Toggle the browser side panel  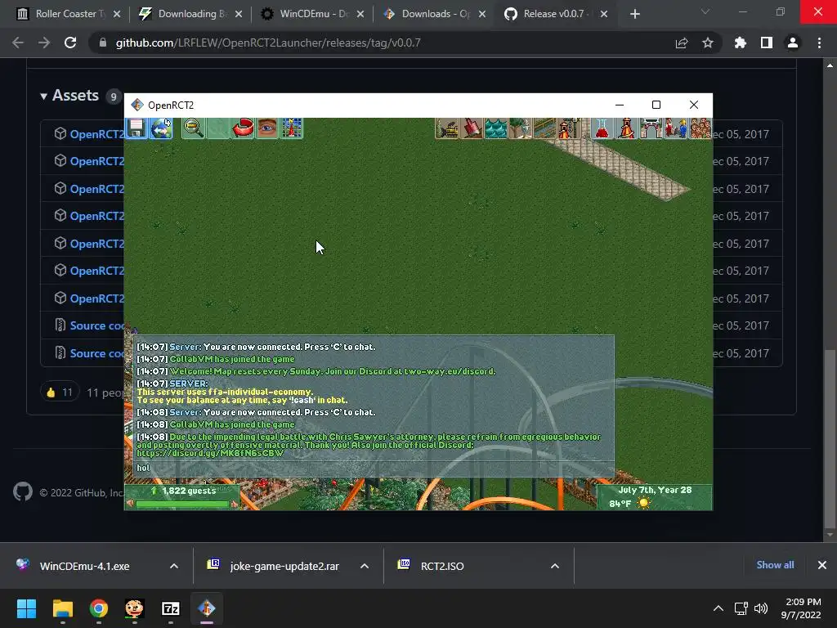(x=767, y=43)
